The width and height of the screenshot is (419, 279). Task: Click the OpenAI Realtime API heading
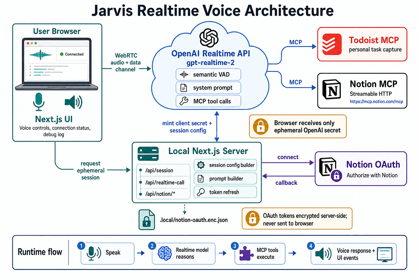(x=211, y=53)
